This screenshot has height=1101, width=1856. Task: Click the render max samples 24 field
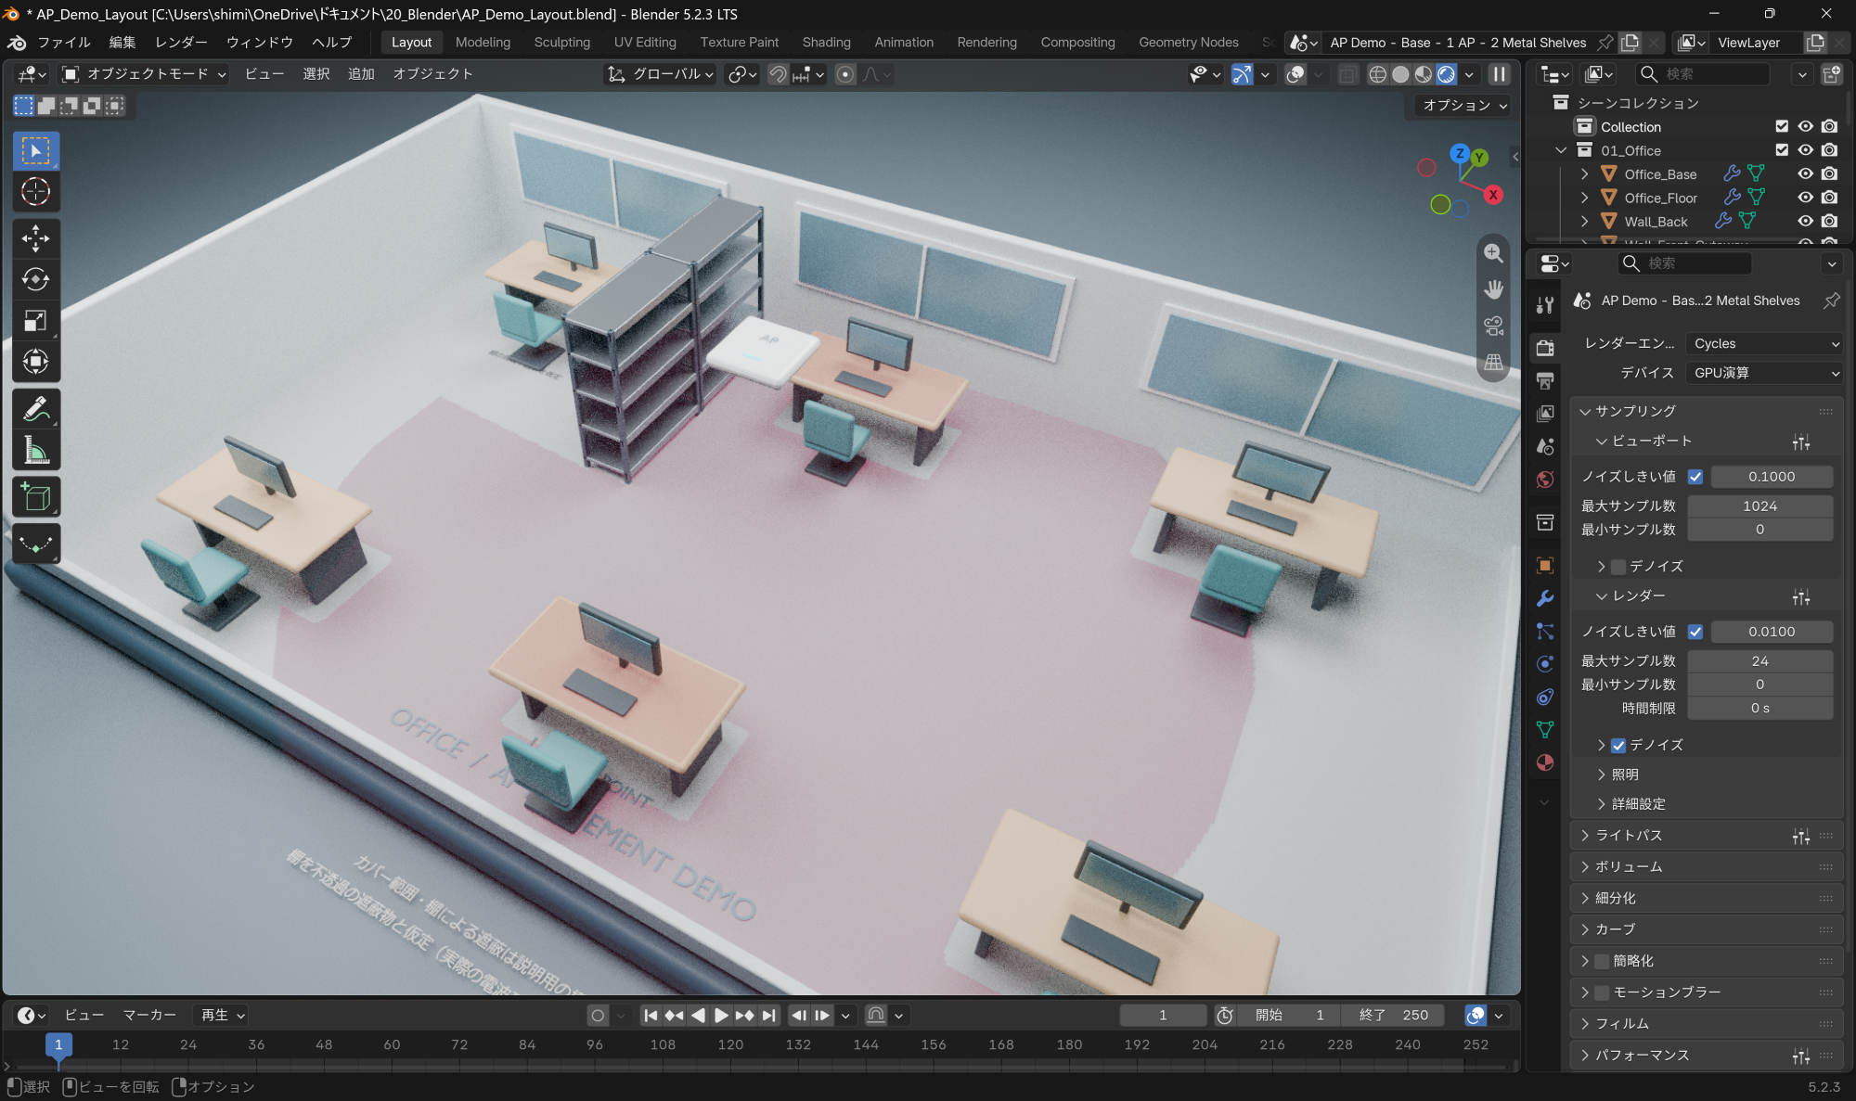click(x=1759, y=661)
